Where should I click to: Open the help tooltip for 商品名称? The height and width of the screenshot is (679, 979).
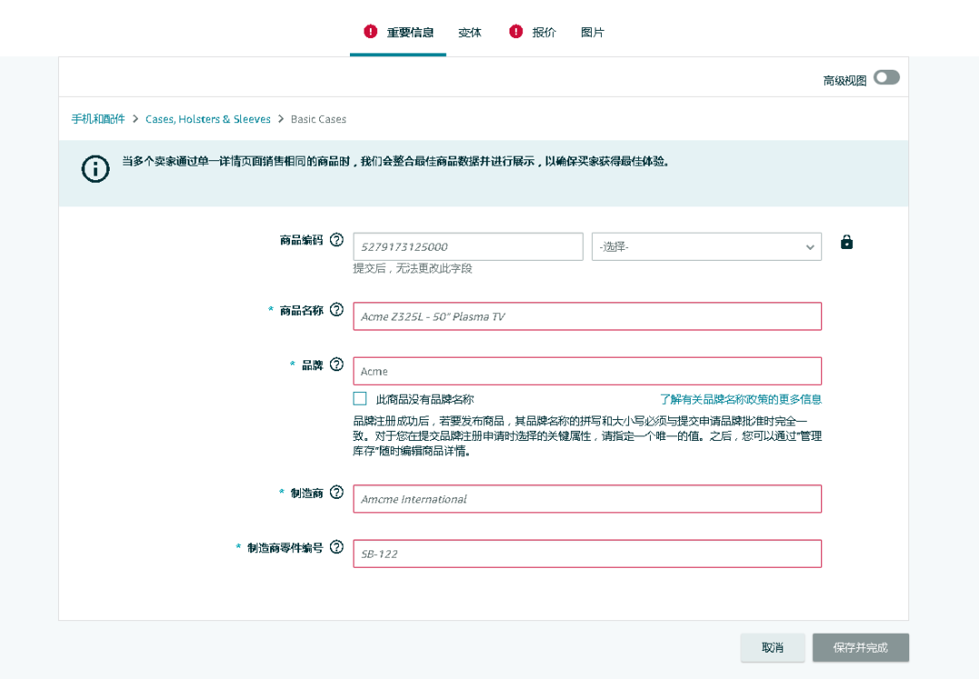(x=336, y=310)
